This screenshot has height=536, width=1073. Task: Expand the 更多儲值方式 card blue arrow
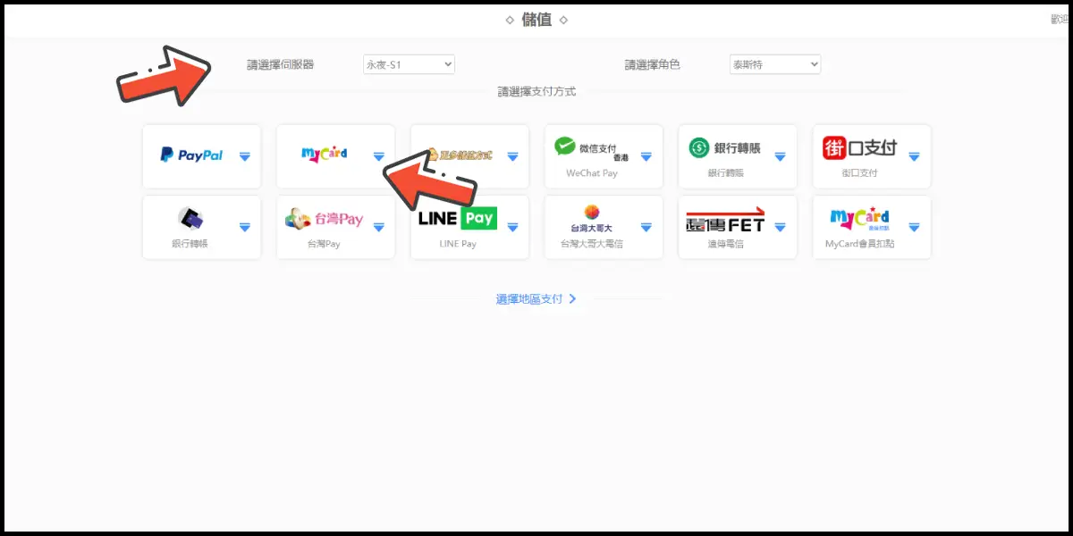point(512,156)
